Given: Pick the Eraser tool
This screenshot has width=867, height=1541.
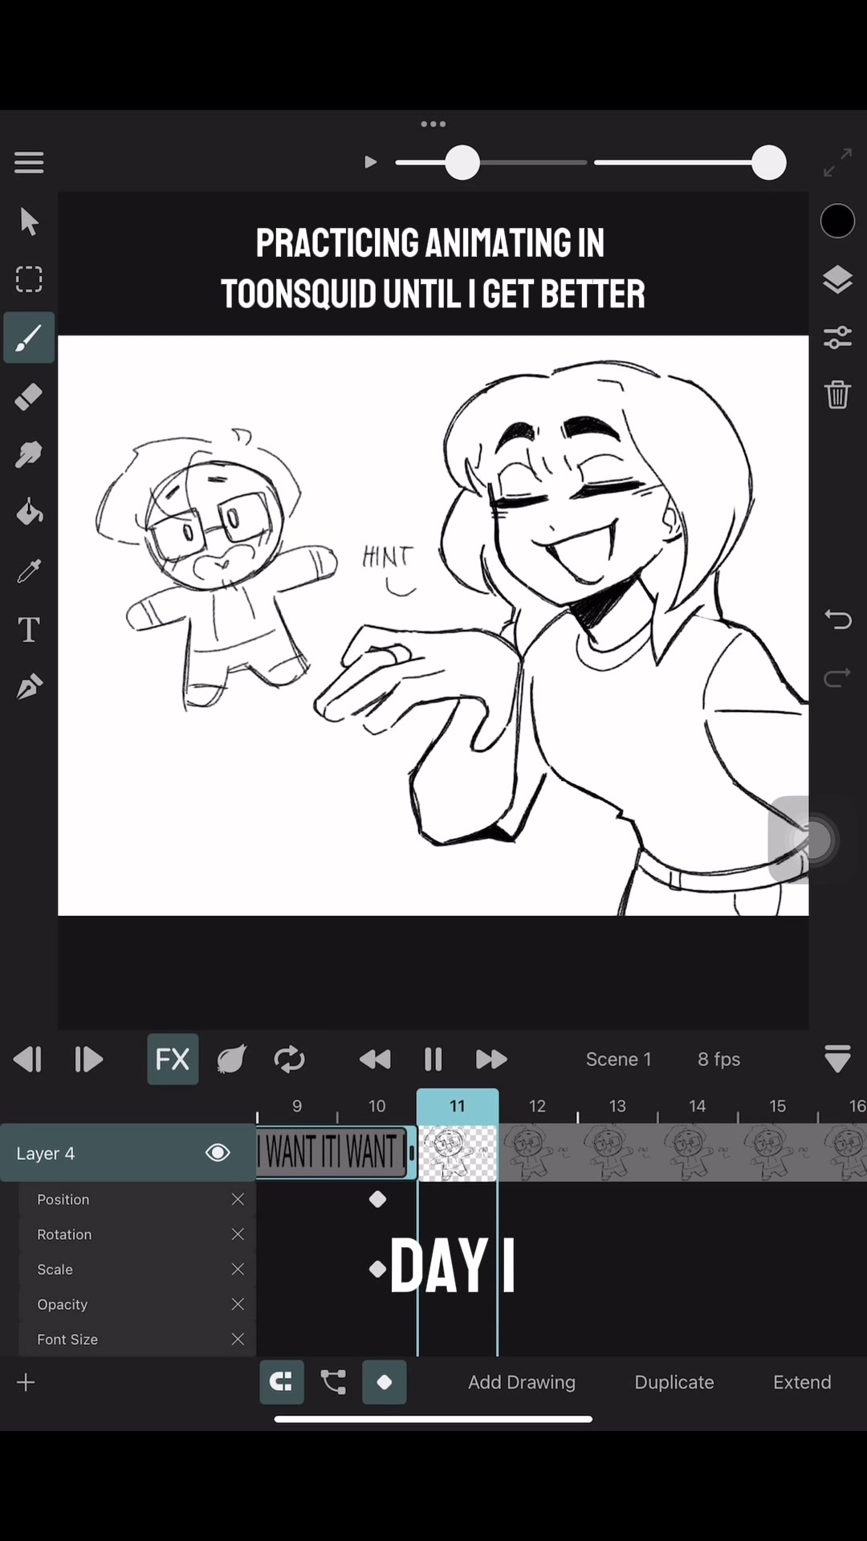Looking at the screenshot, I should pos(29,396).
